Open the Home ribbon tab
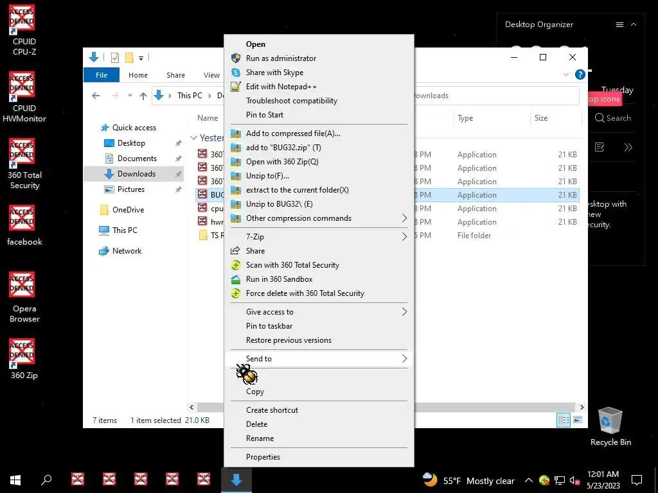 [138, 75]
